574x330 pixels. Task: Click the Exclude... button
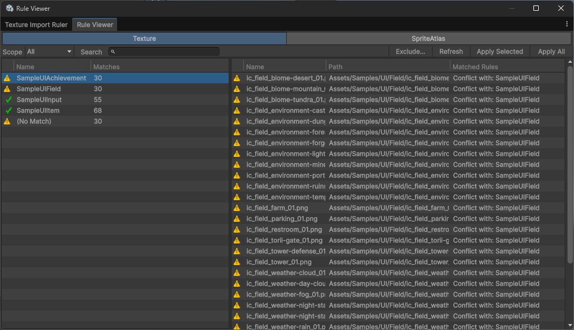(x=410, y=51)
